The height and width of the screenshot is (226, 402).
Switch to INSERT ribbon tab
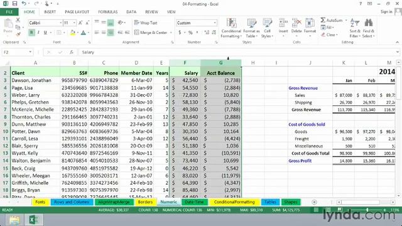pos(50,12)
